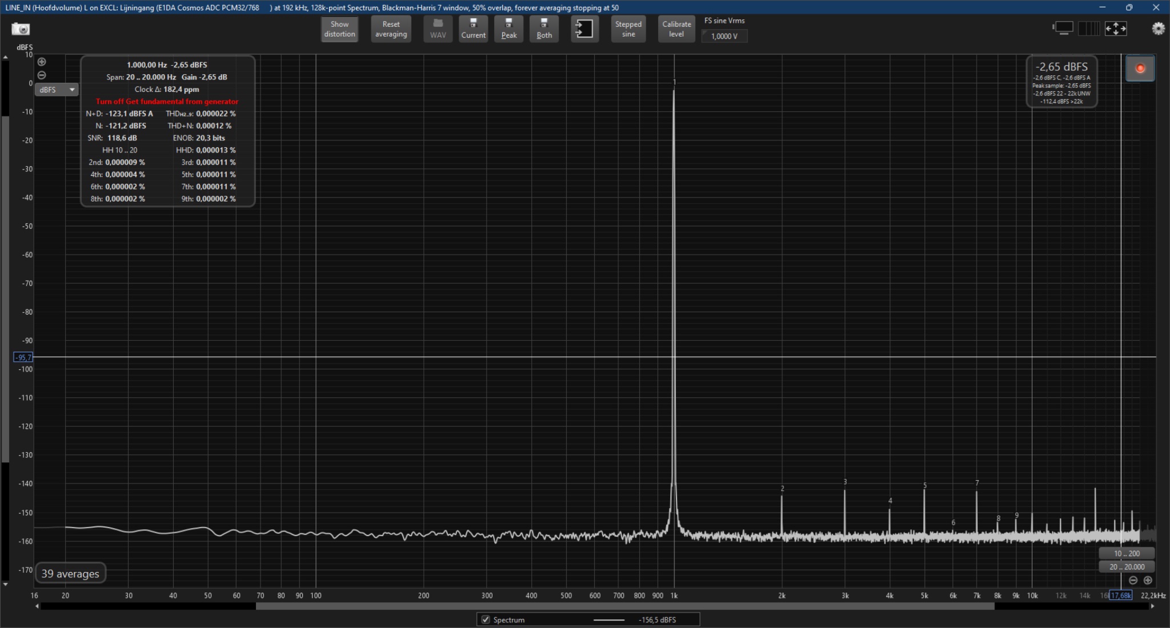The width and height of the screenshot is (1170, 628).
Task: Open the monitor display icon
Action: pos(1063,28)
